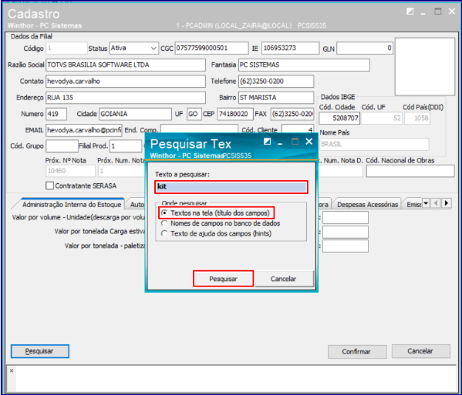Click the CGC input field

[211, 49]
